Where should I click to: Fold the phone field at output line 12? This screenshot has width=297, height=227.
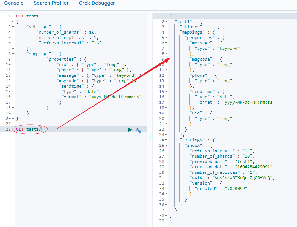(166, 75)
